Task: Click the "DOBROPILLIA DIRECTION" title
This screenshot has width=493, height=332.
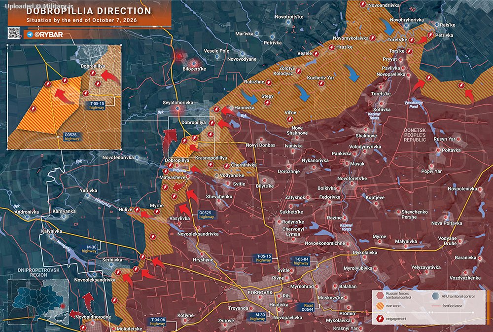Action: [x=89, y=11]
